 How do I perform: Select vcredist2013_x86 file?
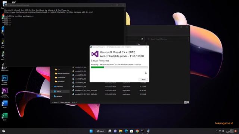point(79,86)
